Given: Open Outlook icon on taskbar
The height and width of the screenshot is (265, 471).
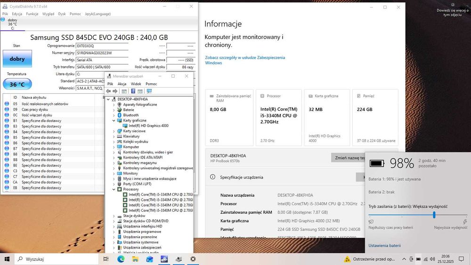Looking at the screenshot, I should coord(150,259).
